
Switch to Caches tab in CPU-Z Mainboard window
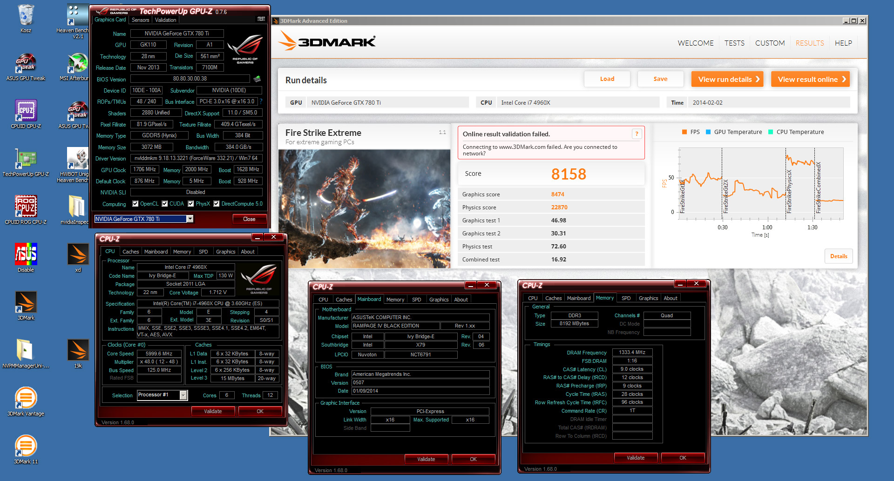coord(344,300)
